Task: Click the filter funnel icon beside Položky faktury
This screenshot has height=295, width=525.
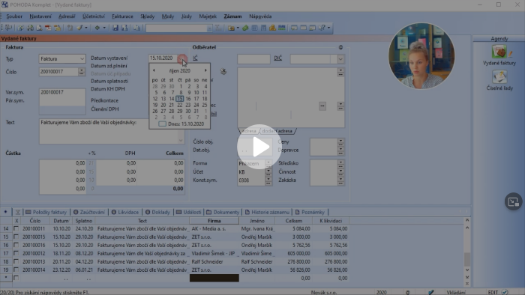Action: pos(18,212)
